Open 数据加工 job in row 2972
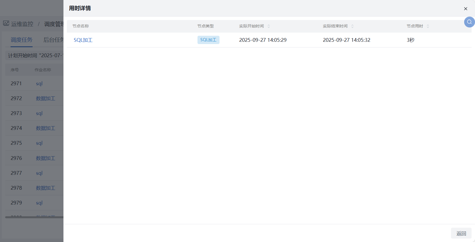Screen dimensions: 475x242 click(45, 98)
